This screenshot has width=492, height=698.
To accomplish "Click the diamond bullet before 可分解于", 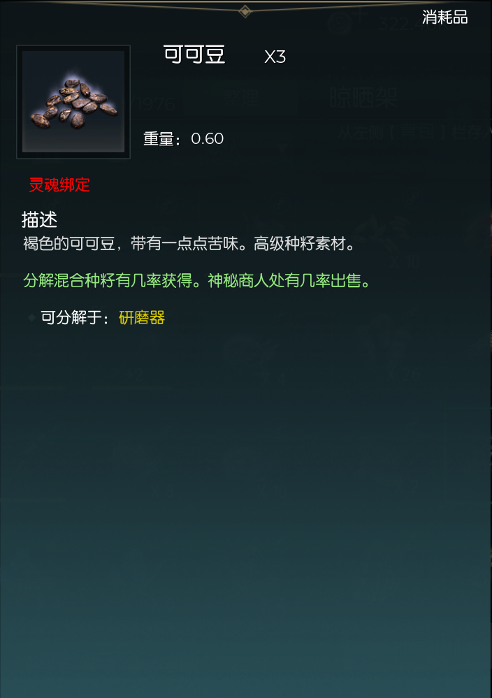I will (31, 317).
